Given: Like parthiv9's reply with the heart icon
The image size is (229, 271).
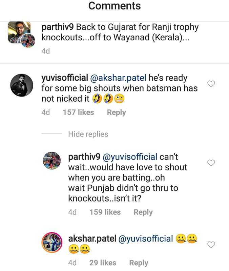Looking at the screenshot, I should 211,163.
